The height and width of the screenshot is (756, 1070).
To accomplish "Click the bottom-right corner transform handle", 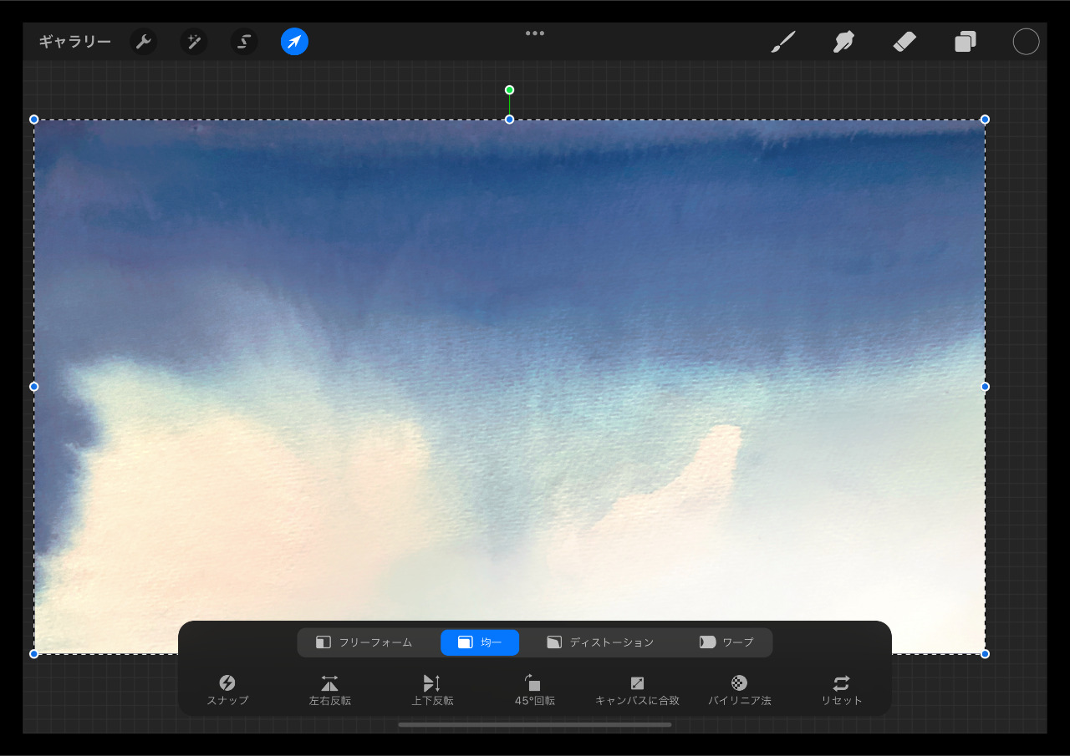I will (x=985, y=653).
